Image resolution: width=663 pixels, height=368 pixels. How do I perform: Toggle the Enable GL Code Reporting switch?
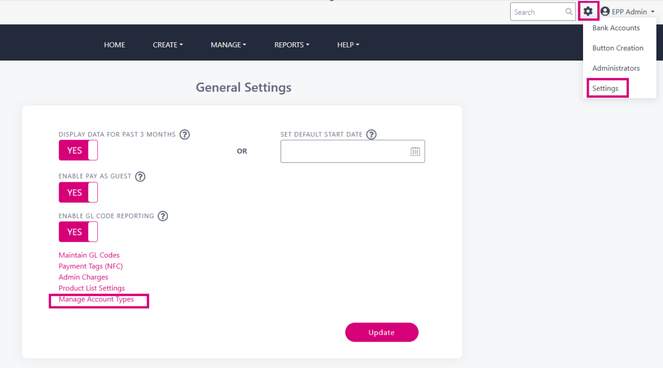pos(78,232)
